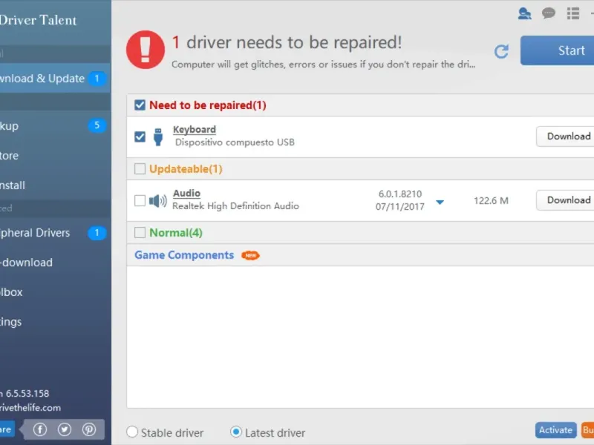
Task: Click the date 07/11/2017
Action: [400, 207]
